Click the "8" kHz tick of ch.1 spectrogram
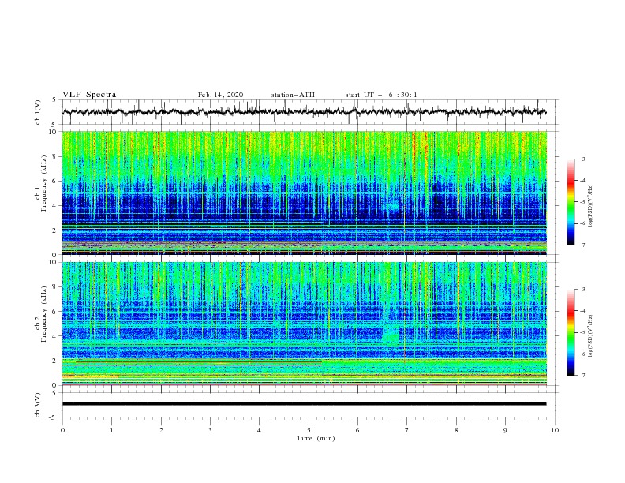Screen dimensions: 625x483 (x=54, y=156)
